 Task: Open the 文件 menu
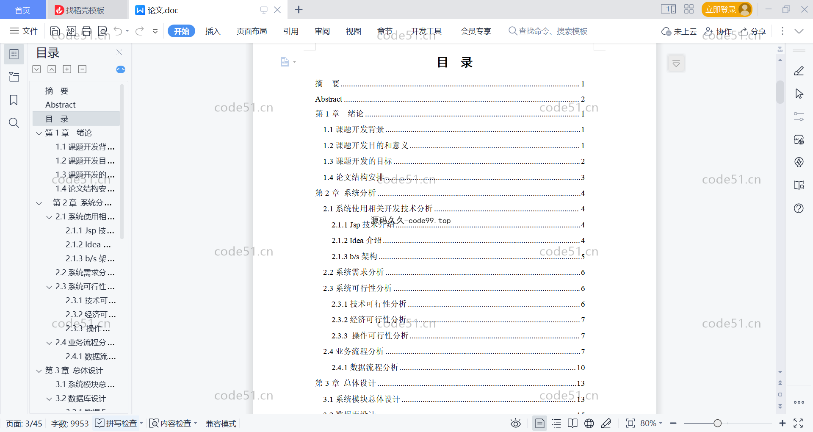click(x=24, y=31)
